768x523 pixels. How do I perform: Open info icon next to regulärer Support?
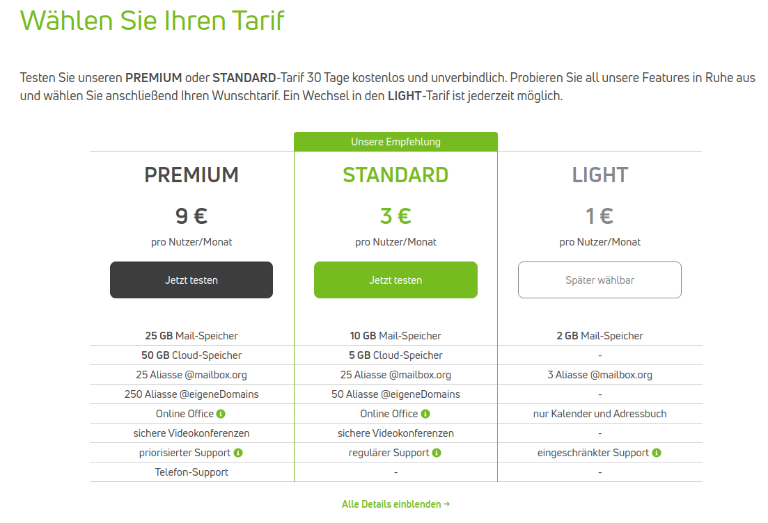(437, 453)
